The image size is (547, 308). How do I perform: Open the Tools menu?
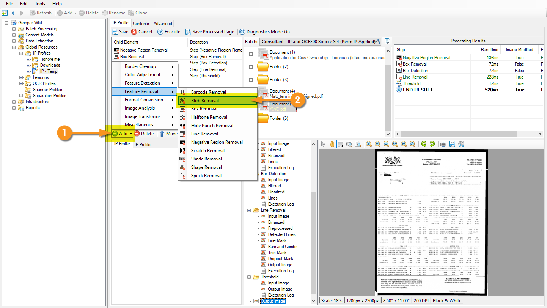40,4
